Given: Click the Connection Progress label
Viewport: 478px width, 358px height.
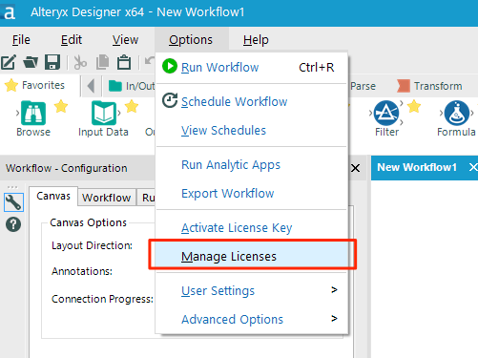Looking at the screenshot, I should click(x=102, y=299).
